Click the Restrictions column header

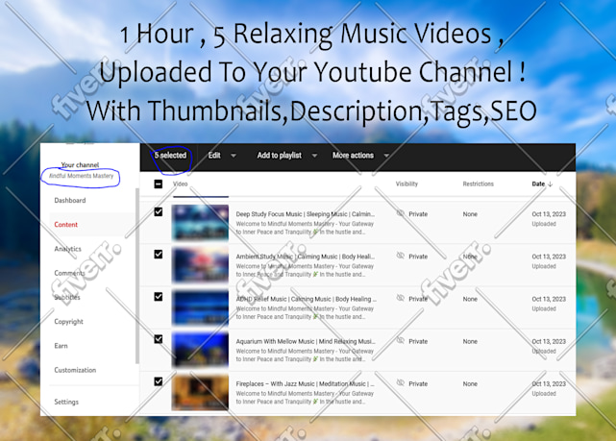click(x=479, y=184)
